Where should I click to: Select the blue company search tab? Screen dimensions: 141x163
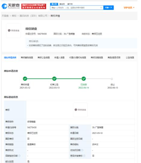pyautogui.click(x=54, y=4)
